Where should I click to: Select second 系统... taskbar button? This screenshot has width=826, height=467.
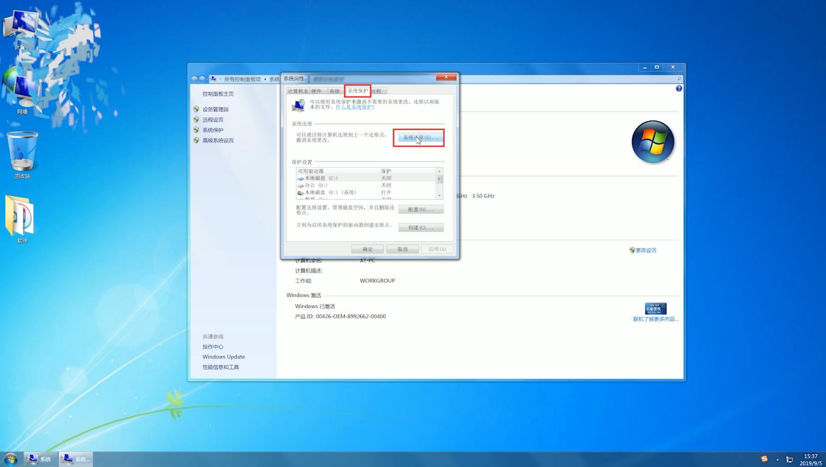click(x=76, y=459)
